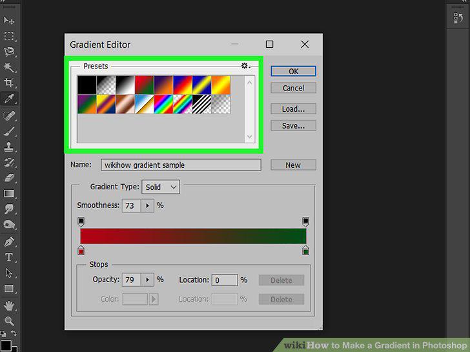Select the Clone Stamp tool

[x=8, y=147]
